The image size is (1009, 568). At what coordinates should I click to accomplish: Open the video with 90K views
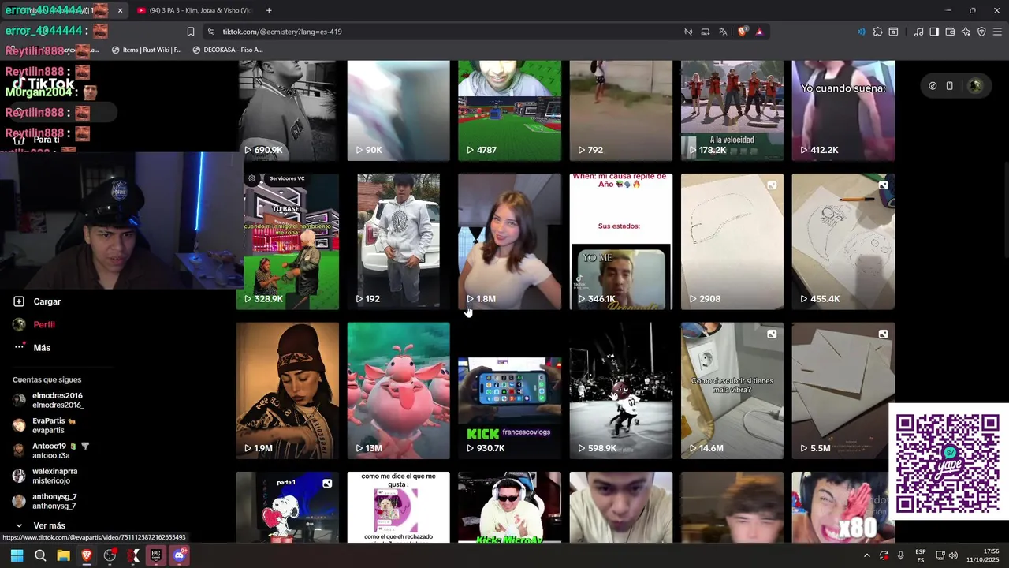[398, 110]
